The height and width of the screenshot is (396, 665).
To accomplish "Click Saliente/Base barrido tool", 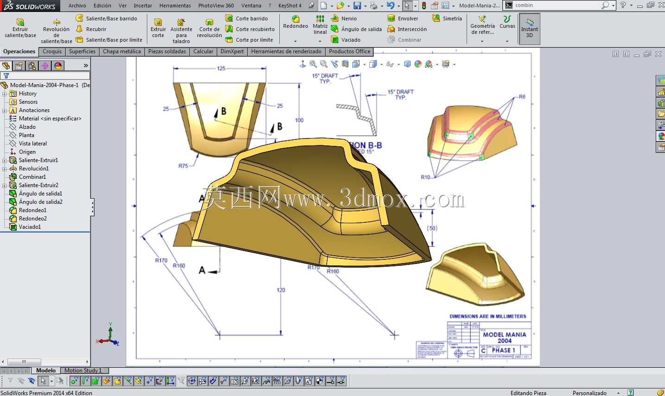I will (106, 19).
